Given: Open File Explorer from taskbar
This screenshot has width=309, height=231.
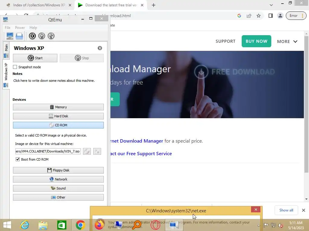Looking at the screenshot, I should (43, 225).
